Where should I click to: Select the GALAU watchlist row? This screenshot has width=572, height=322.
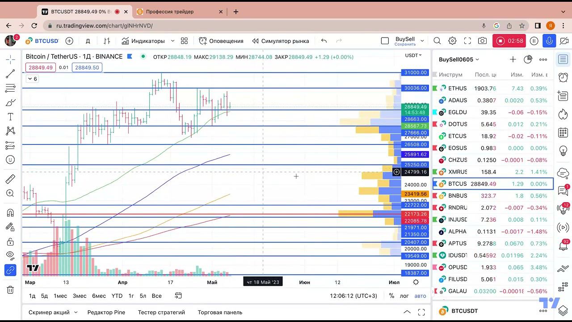pos(493,291)
